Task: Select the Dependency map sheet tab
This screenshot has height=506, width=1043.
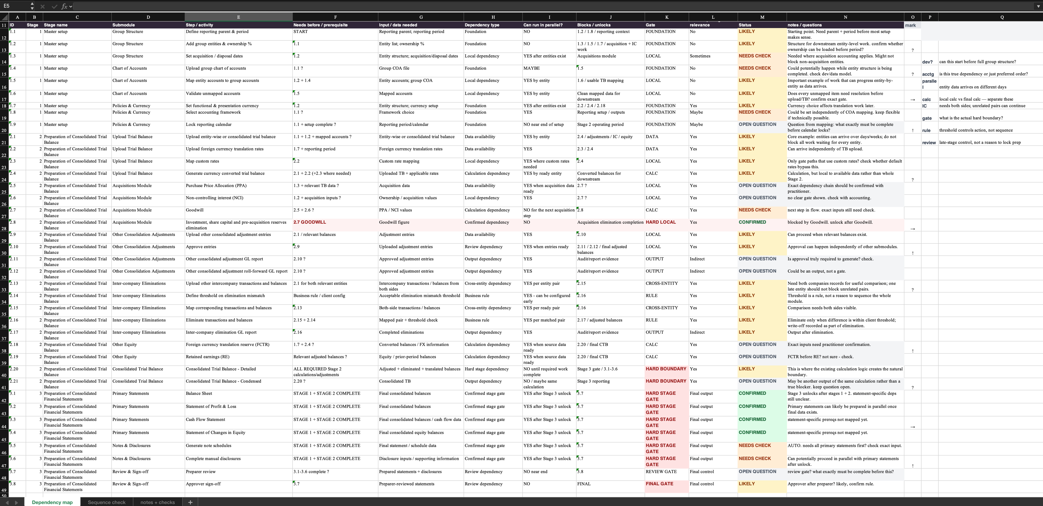Action: pos(52,502)
